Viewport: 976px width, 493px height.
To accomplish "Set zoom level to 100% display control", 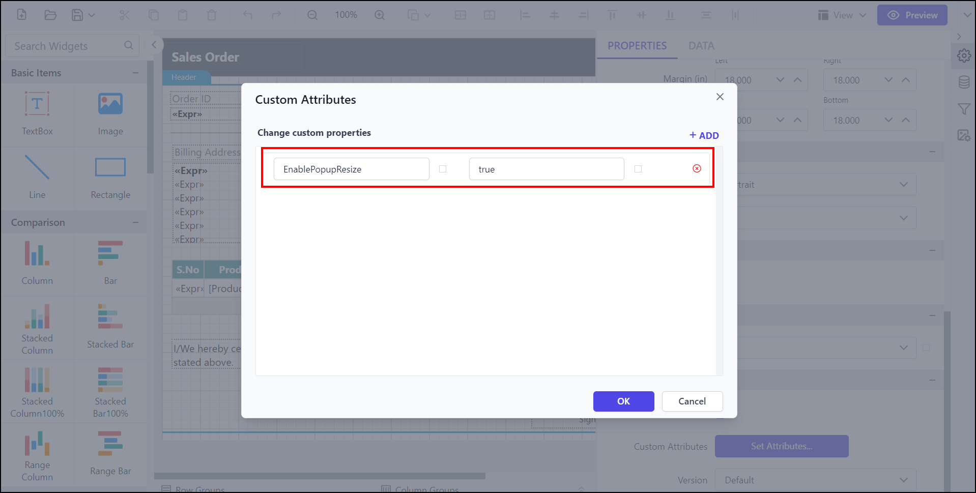I will [346, 15].
